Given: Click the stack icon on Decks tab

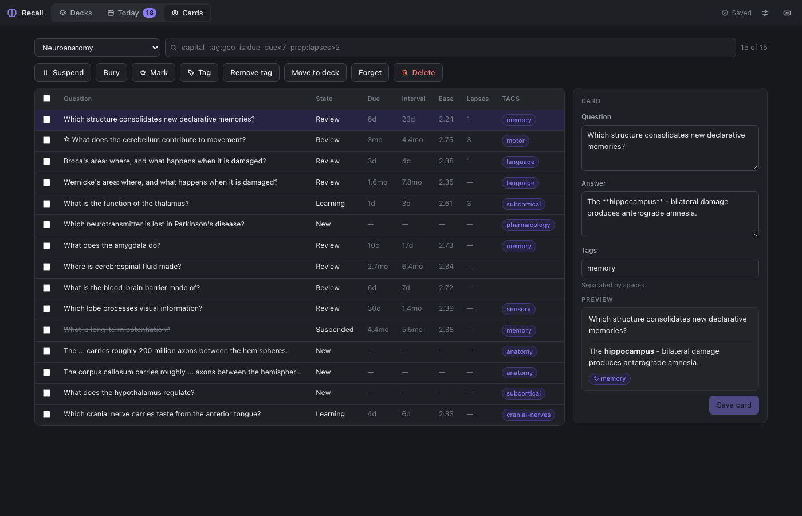Looking at the screenshot, I should [63, 13].
